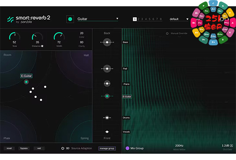The image size is (236, 160).
Task: Click the Source Adaption value 80
Action: pos(68,148)
